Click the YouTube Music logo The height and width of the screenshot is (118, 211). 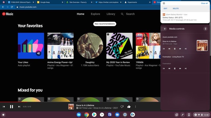(x=8, y=14)
